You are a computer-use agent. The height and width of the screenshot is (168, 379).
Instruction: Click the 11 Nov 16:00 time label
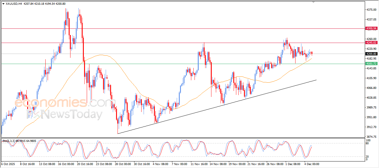point(199,164)
